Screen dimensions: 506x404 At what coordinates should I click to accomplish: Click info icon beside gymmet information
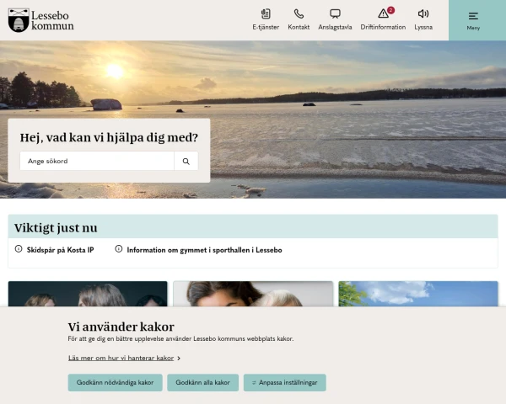point(119,249)
